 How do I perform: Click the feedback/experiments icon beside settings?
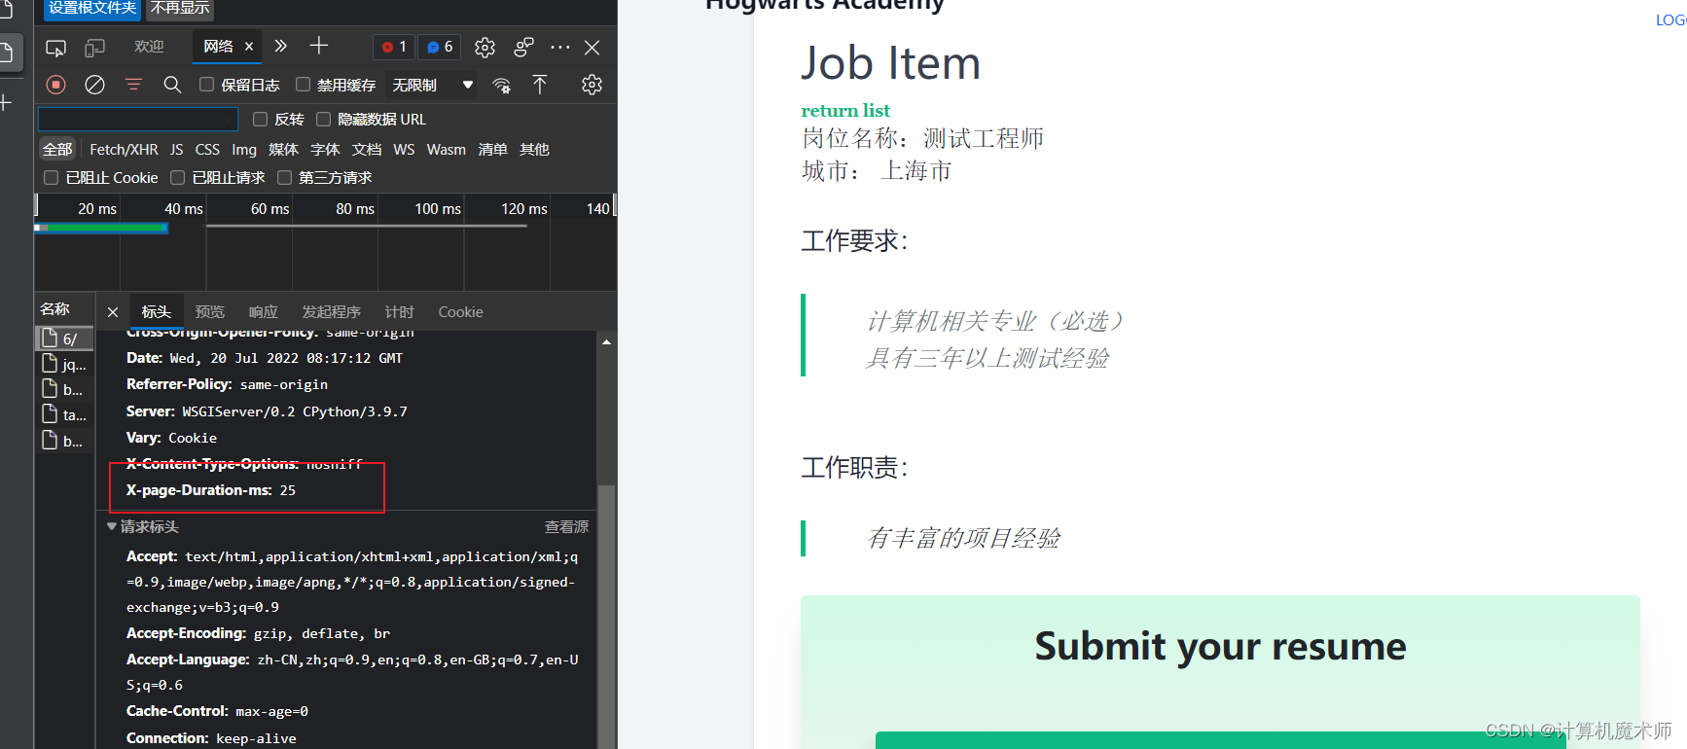tap(524, 47)
